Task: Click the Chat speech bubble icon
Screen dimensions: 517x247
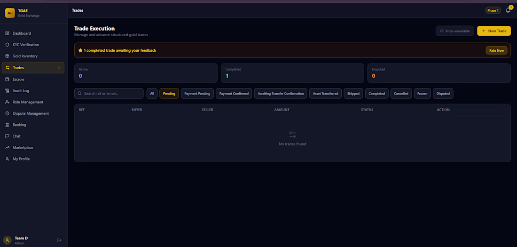Action: pos(7,136)
